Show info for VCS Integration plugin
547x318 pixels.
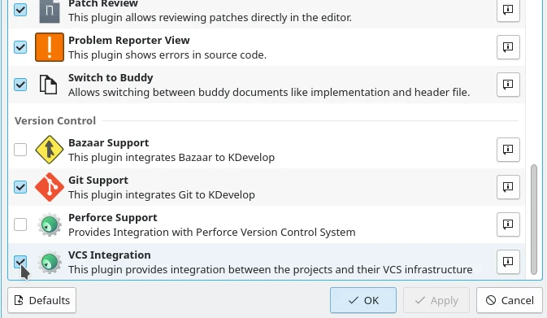[508, 261]
